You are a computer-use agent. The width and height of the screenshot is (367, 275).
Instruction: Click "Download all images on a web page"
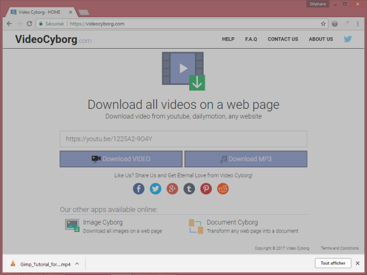[122, 231]
